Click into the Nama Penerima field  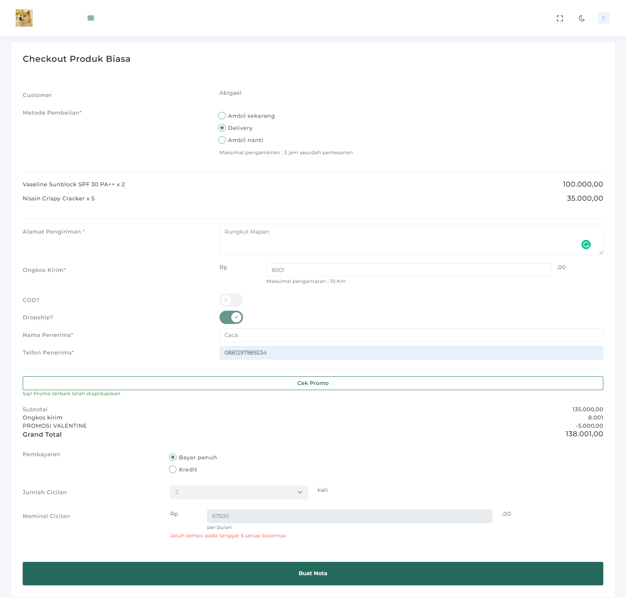pos(411,335)
